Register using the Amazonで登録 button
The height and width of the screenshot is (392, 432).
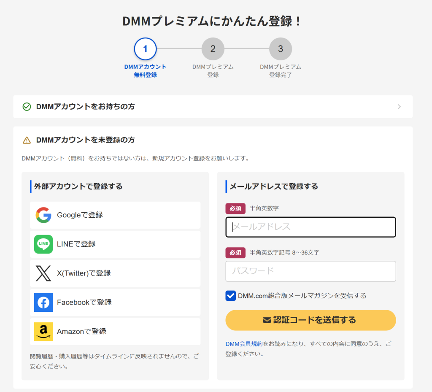point(115,332)
